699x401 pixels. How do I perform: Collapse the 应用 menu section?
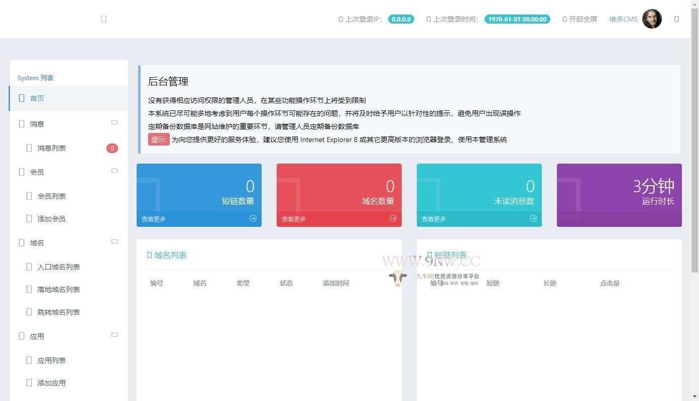(114, 335)
